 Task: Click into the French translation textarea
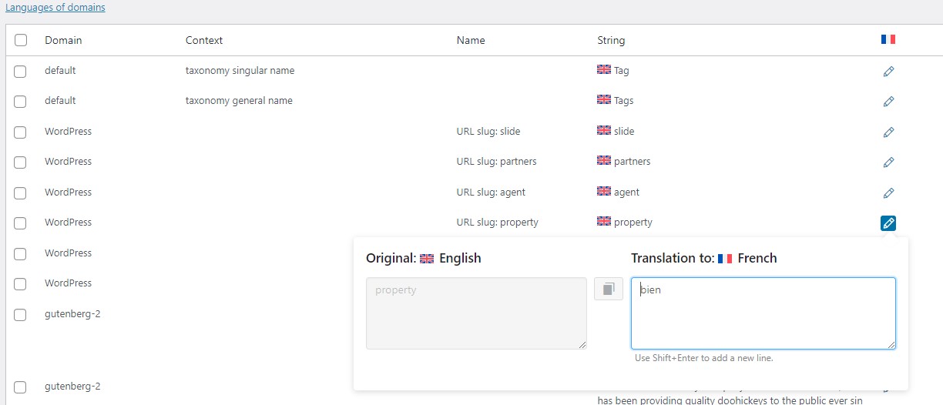763,313
